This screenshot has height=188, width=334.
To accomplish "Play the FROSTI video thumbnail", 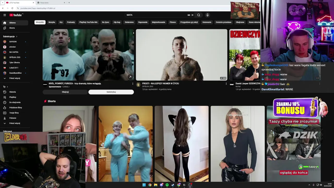I will [x=182, y=55].
